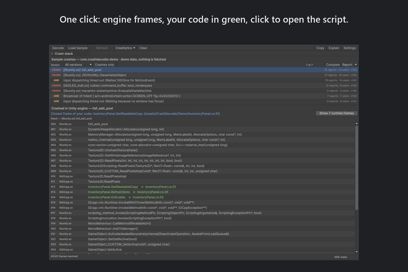The image size is (408, 272).
Task: Click Show 7 runtime frames button
Action: coord(337,113)
